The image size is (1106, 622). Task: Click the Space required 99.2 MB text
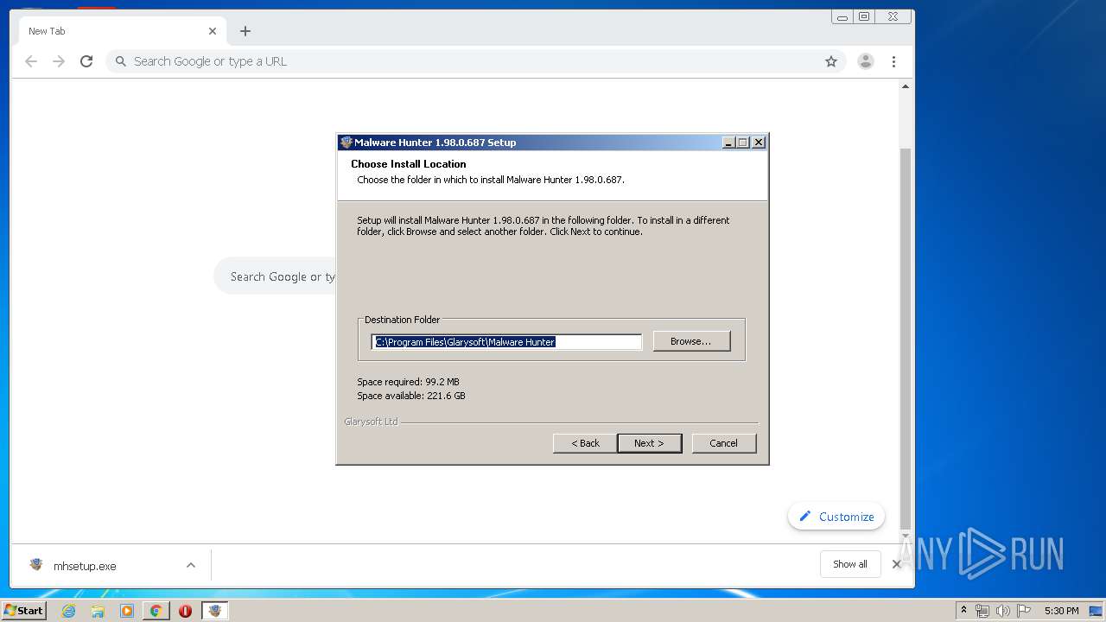[408, 382]
